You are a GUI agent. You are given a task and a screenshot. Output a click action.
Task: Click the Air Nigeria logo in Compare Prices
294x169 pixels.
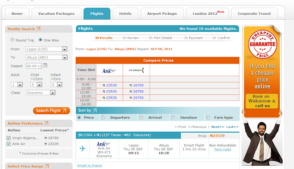(136, 70)
